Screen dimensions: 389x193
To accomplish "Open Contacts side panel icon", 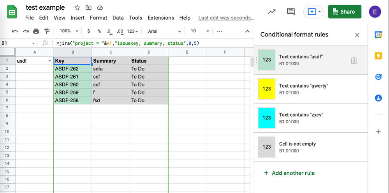I will point(378,98).
